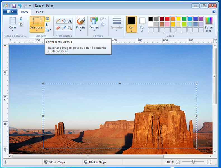Switch to the Exibir tab
Screen dimensions: 221x168
[x=40, y=12]
